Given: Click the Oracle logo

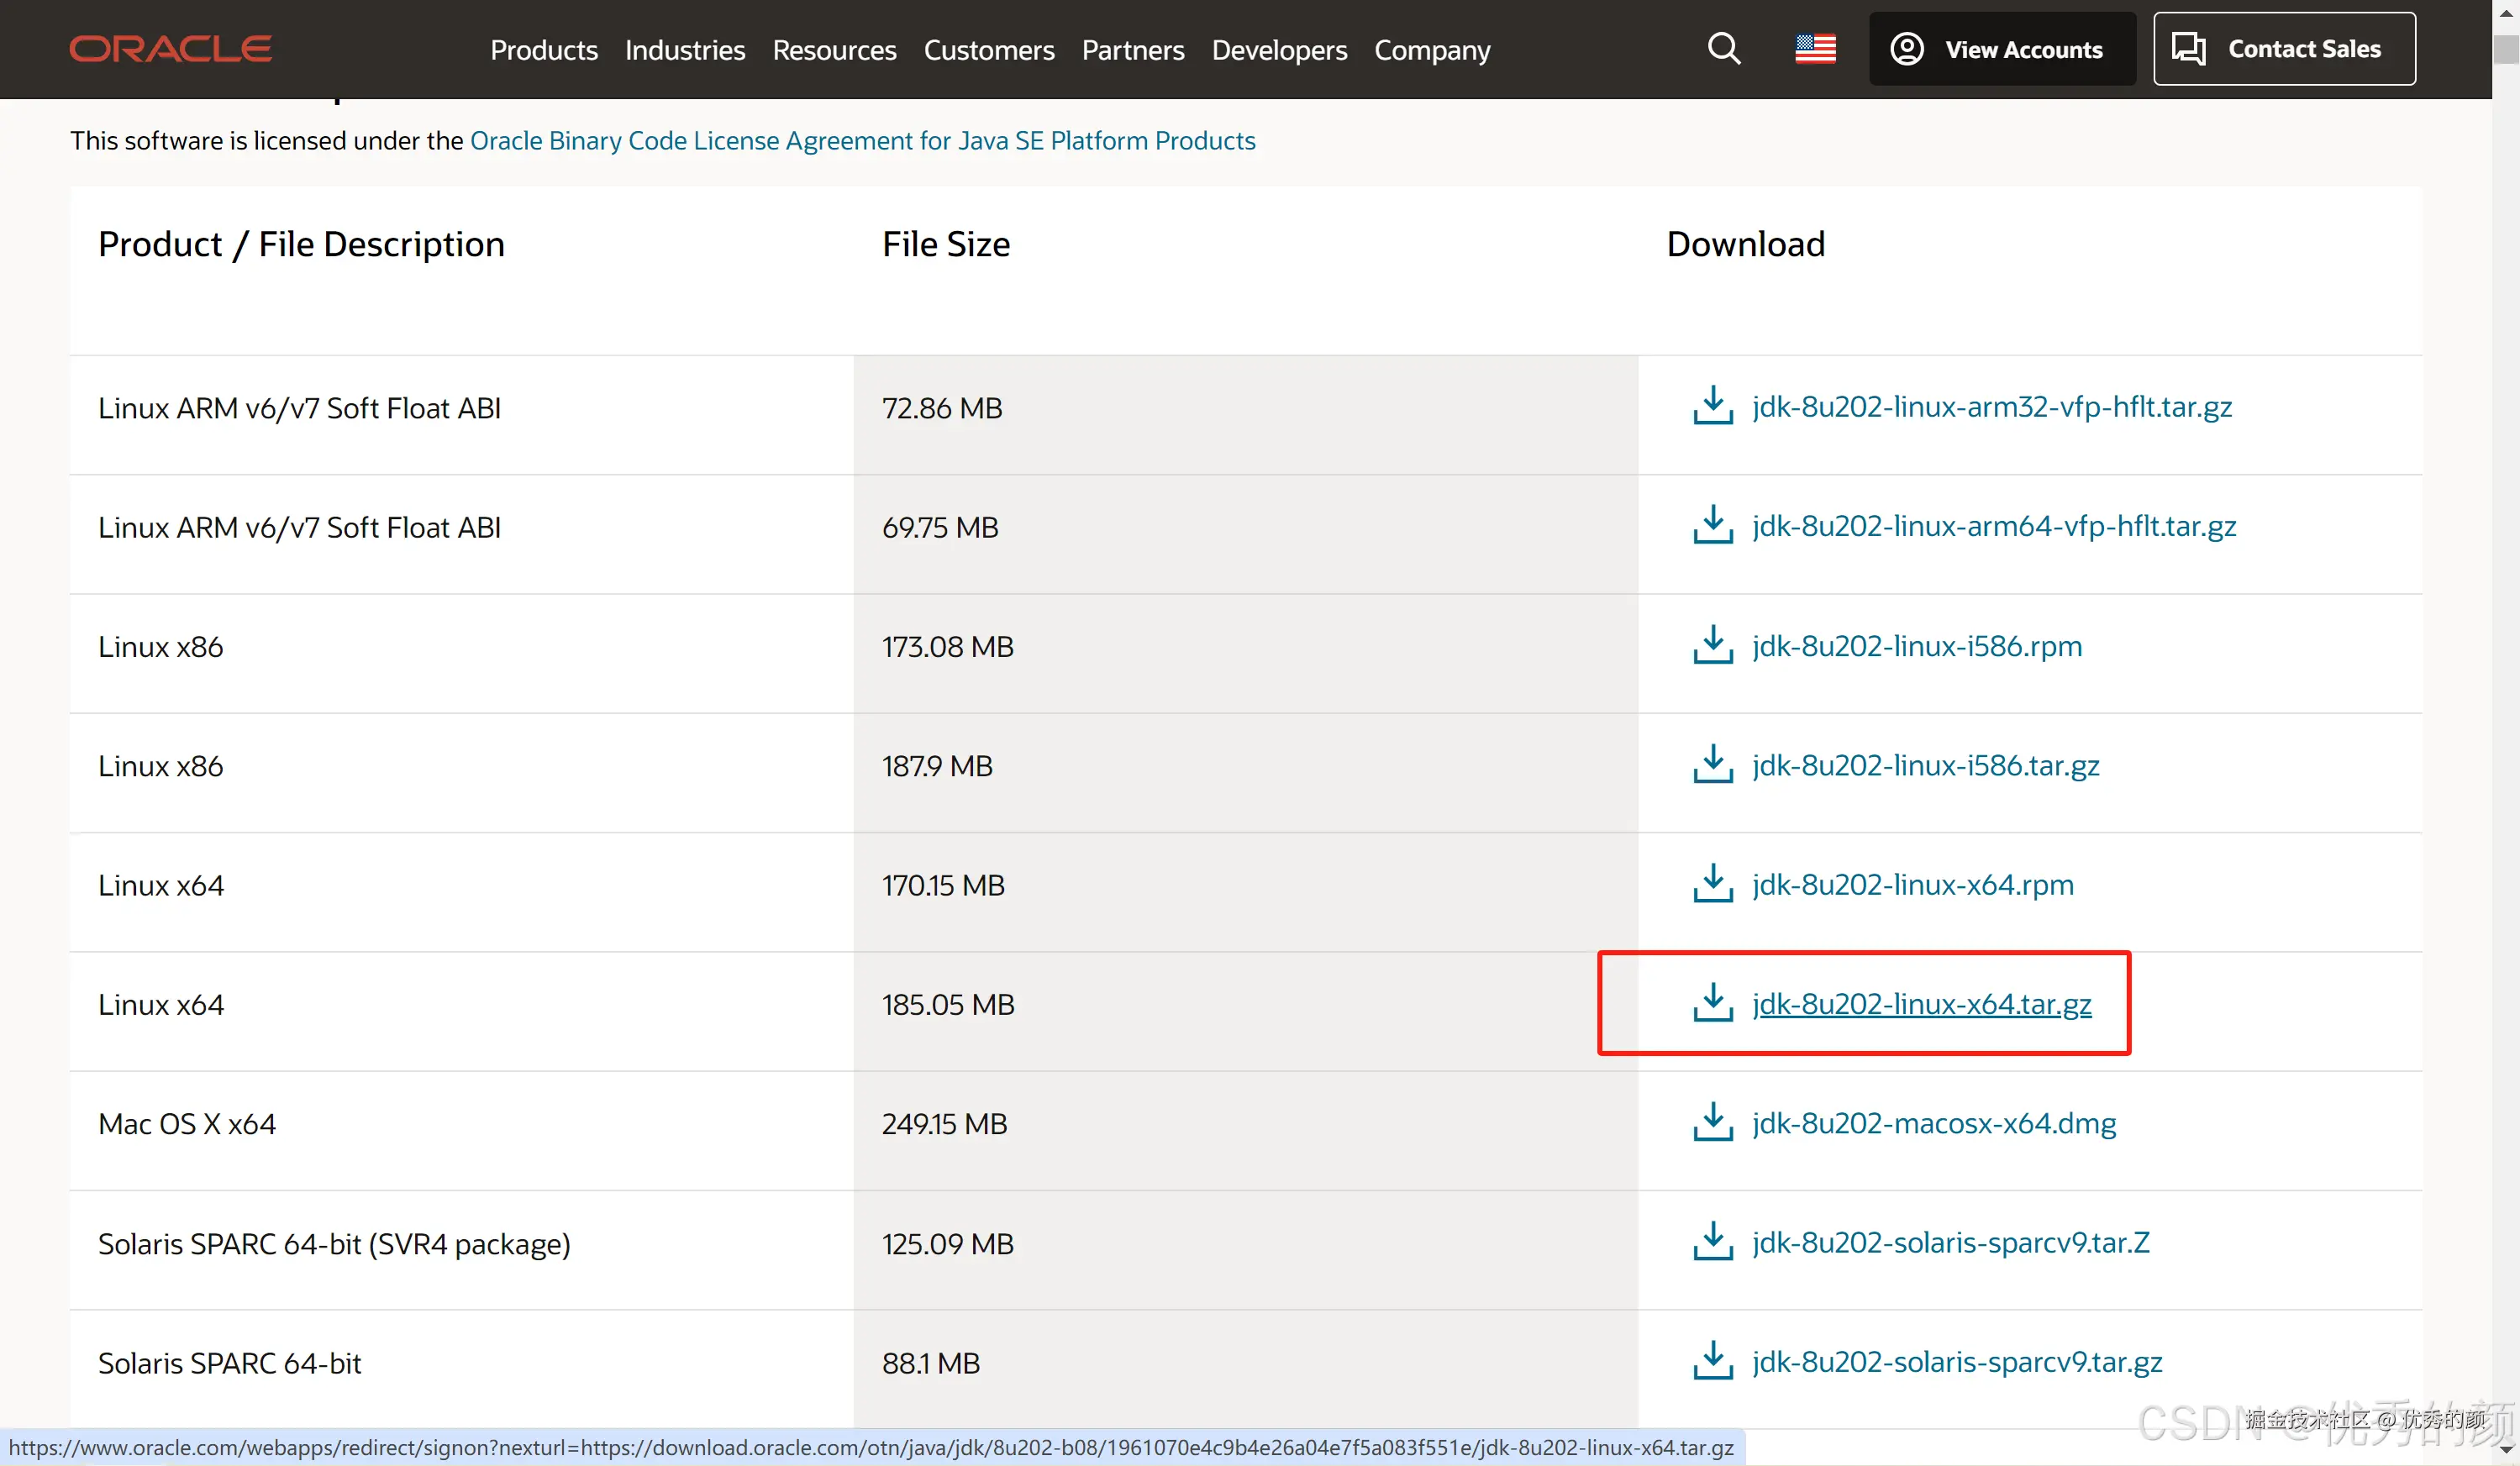Looking at the screenshot, I should click(170, 49).
